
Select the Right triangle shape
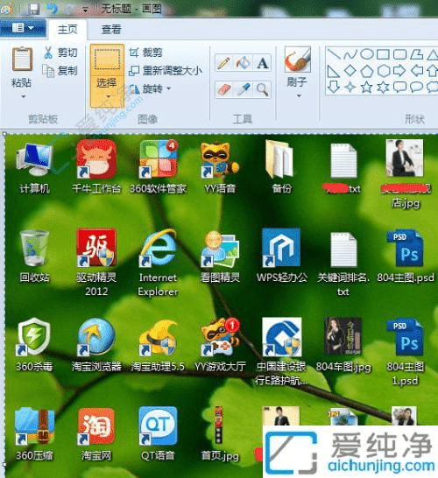(x=334, y=71)
